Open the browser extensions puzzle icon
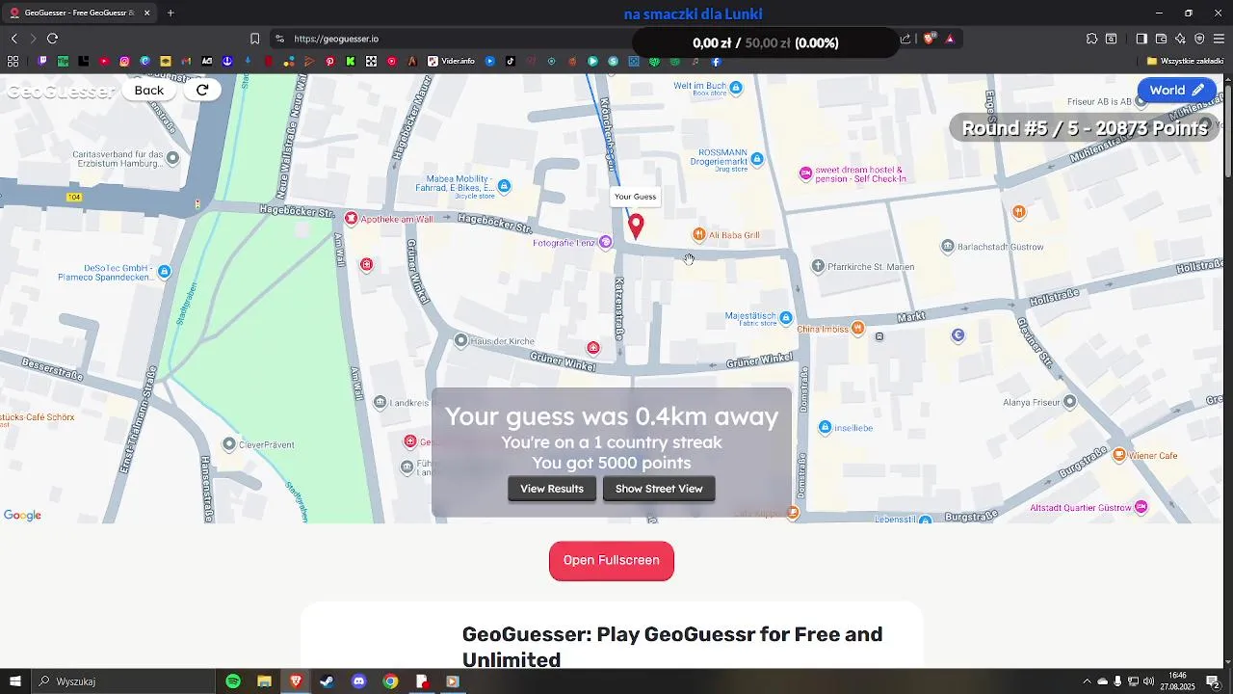Viewport: 1233px width, 694px height. click(x=1091, y=39)
